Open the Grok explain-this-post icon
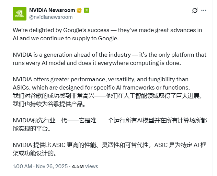The width and height of the screenshot is (217, 176). coord(195,10)
